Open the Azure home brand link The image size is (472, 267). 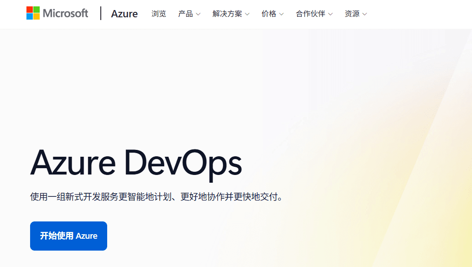(124, 14)
